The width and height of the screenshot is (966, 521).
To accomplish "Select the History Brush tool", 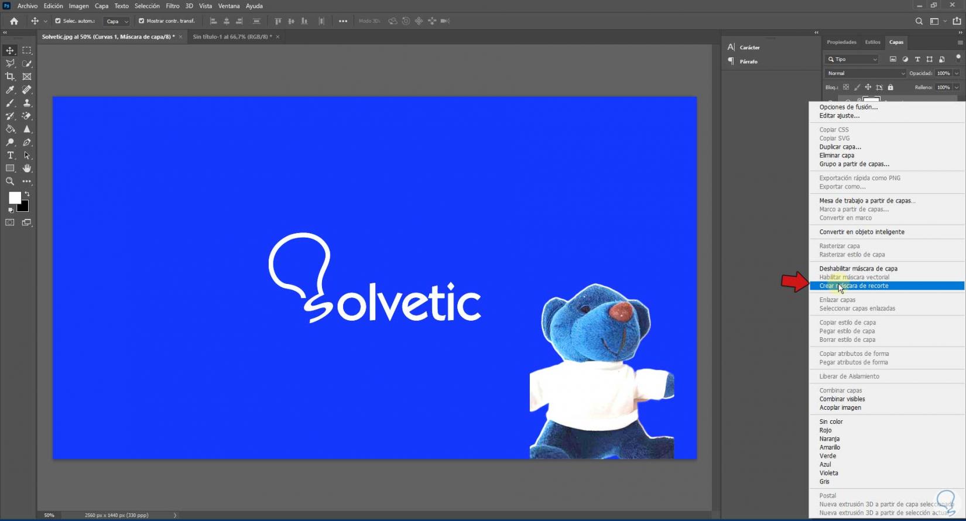I will point(10,116).
